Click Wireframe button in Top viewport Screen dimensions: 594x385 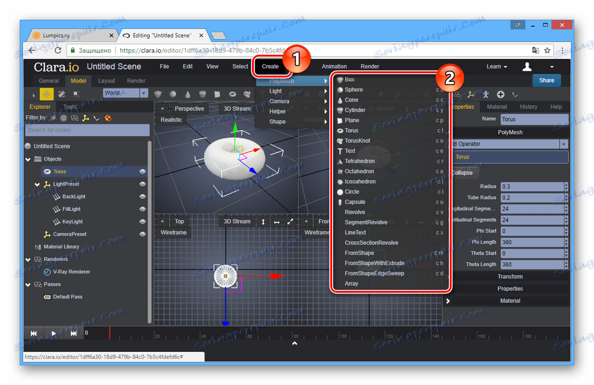pyautogui.click(x=174, y=232)
